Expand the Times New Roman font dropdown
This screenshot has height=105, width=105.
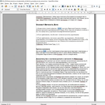click(35, 9)
